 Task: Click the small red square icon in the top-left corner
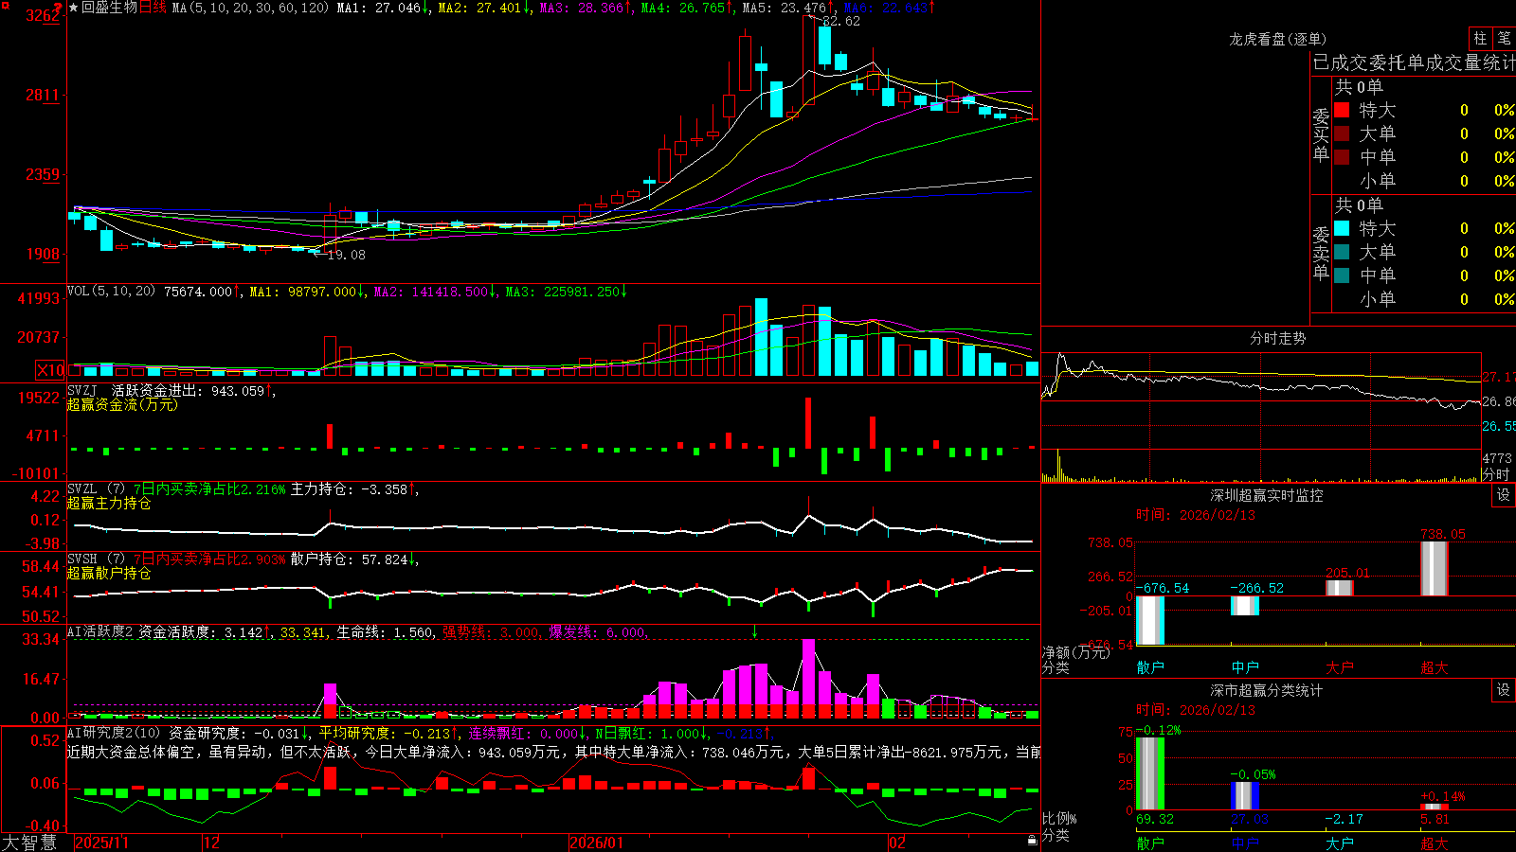(x=5, y=5)
